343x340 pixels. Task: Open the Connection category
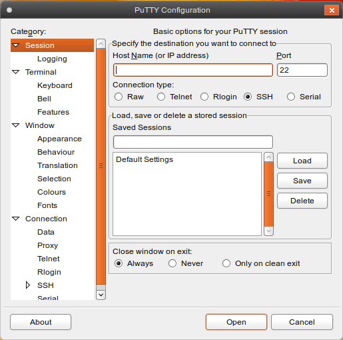(46, 219)
